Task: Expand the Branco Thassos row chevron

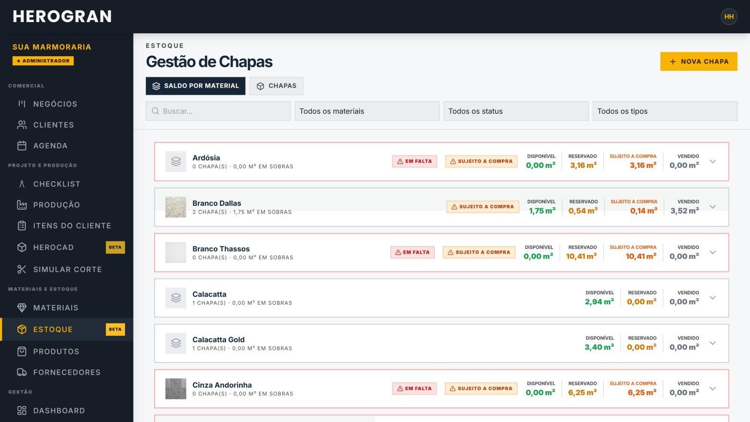Action: pos(712,252)
